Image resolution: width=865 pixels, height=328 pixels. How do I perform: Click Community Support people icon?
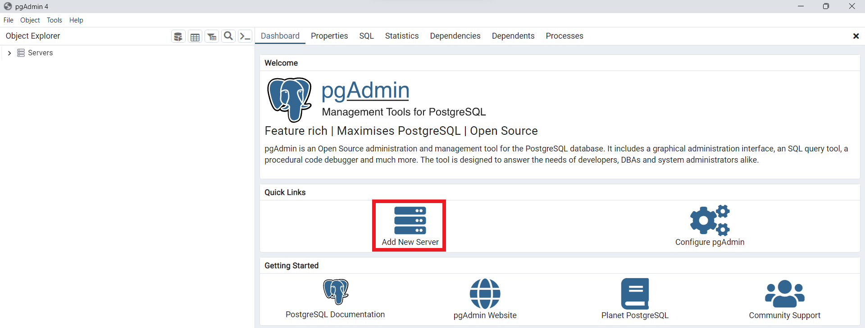click(x=785, y=294)
